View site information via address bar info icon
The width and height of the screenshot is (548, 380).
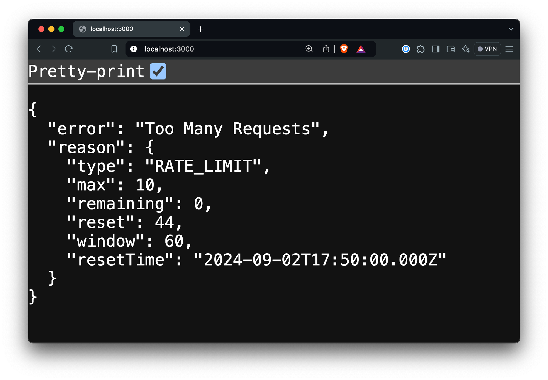(133, 49)
